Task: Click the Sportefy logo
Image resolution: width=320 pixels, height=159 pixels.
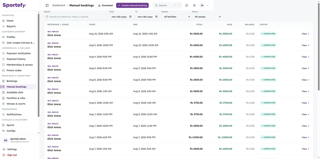Action: tap(14, 5)
